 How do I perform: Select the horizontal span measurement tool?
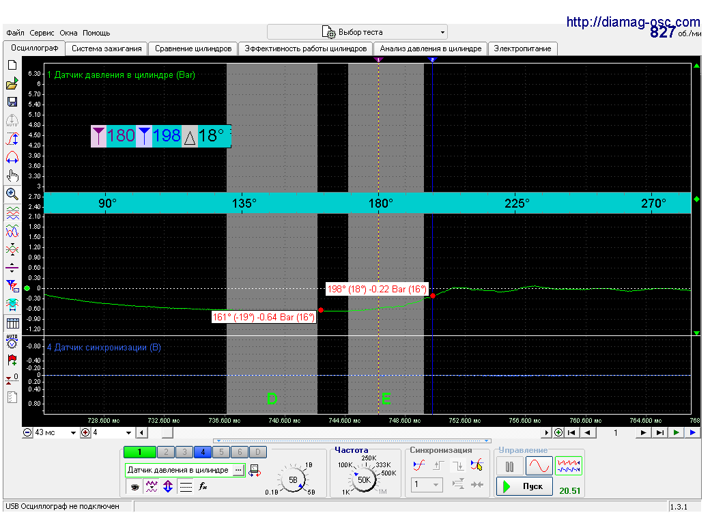(x=12, y=158)
